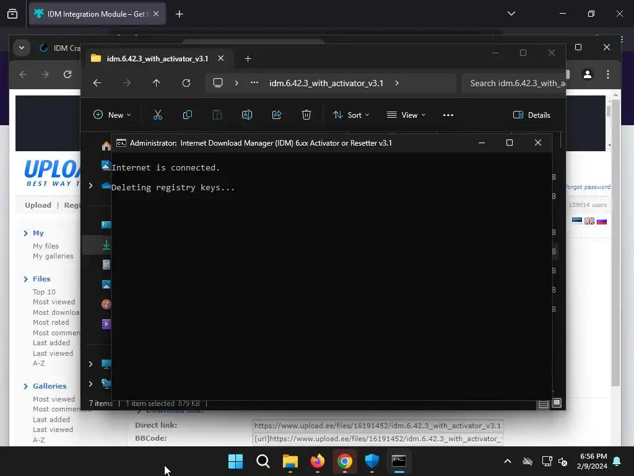Open the See more ellipsis in Explorer toolbar

point(448,115)
